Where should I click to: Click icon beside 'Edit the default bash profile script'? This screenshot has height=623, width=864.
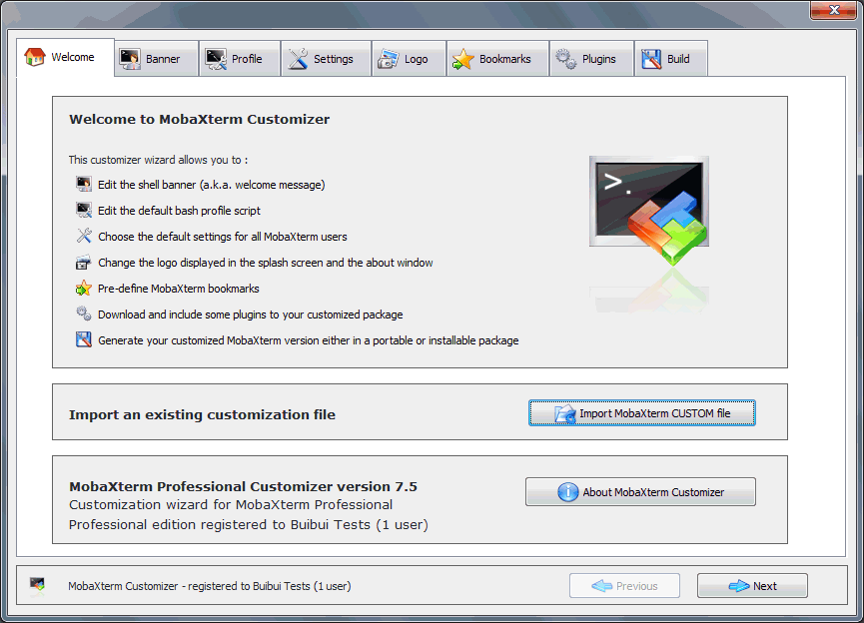point(84,210)
